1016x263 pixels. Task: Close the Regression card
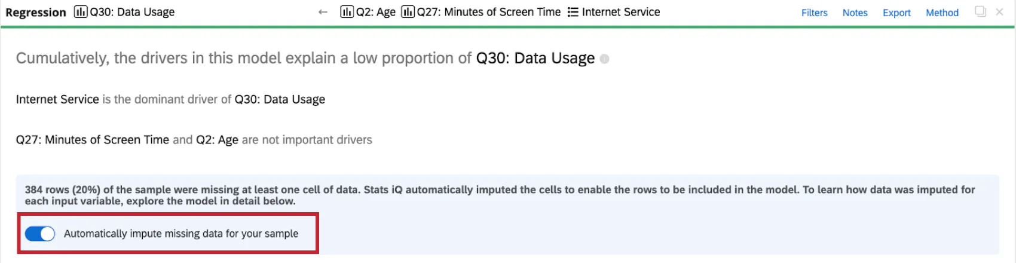pos(999,11)
